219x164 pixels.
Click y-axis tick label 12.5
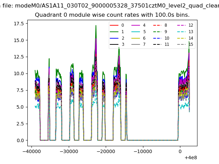[x=19, y=57]
